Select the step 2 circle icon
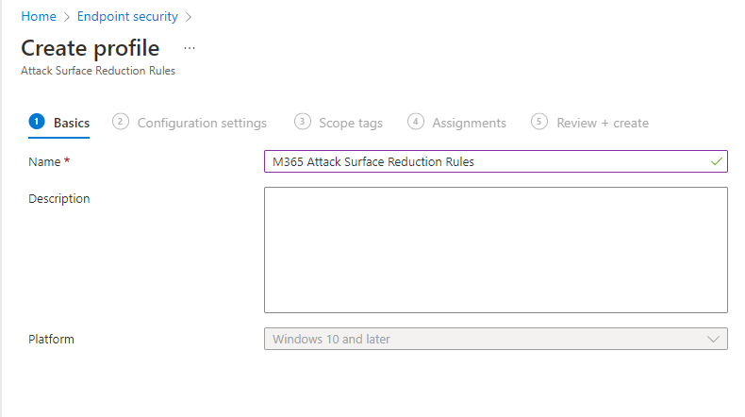The image size is (745, 417). click(x=120, y=122)
